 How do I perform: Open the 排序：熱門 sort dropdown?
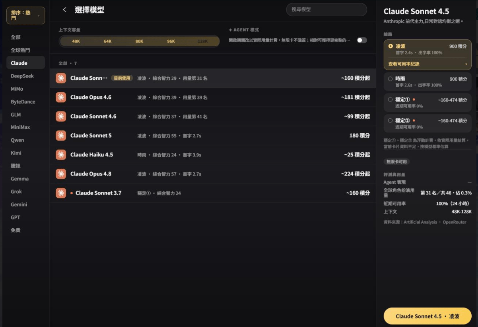click(26, 16)
